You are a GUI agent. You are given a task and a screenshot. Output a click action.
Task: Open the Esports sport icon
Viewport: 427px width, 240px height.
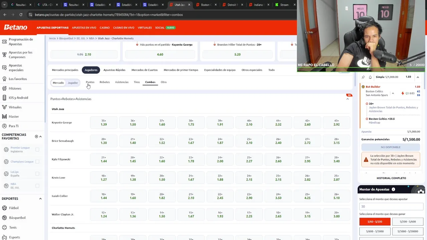tap(4, 237)
